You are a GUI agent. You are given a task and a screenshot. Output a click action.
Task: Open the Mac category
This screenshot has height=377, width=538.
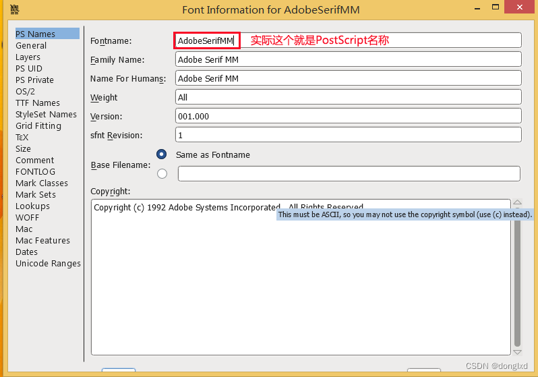(24, 229)
